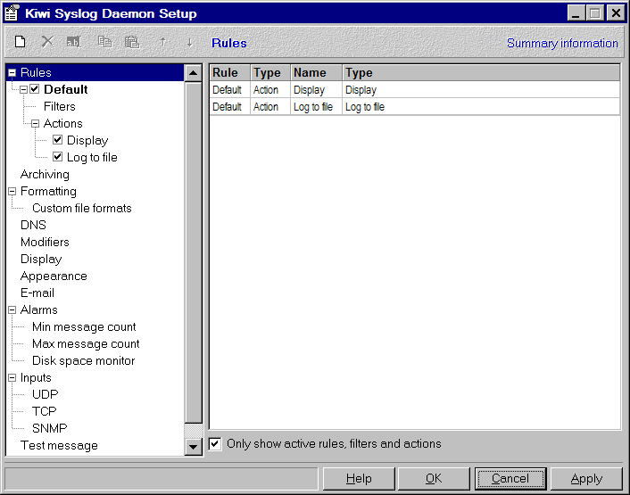Select Max message count alarm
Image resolution: width=630 pixels, height=495 pixels.
point(86,343)
